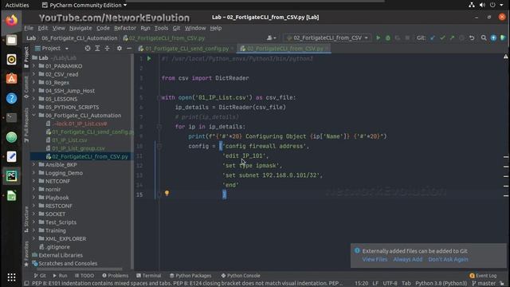Open the Problems tool window
Screen dimensions: 510x287
[x=115, y=276]
